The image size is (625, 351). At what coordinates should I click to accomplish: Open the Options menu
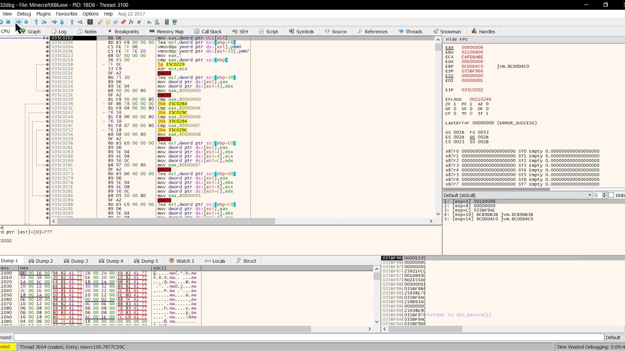90,14
